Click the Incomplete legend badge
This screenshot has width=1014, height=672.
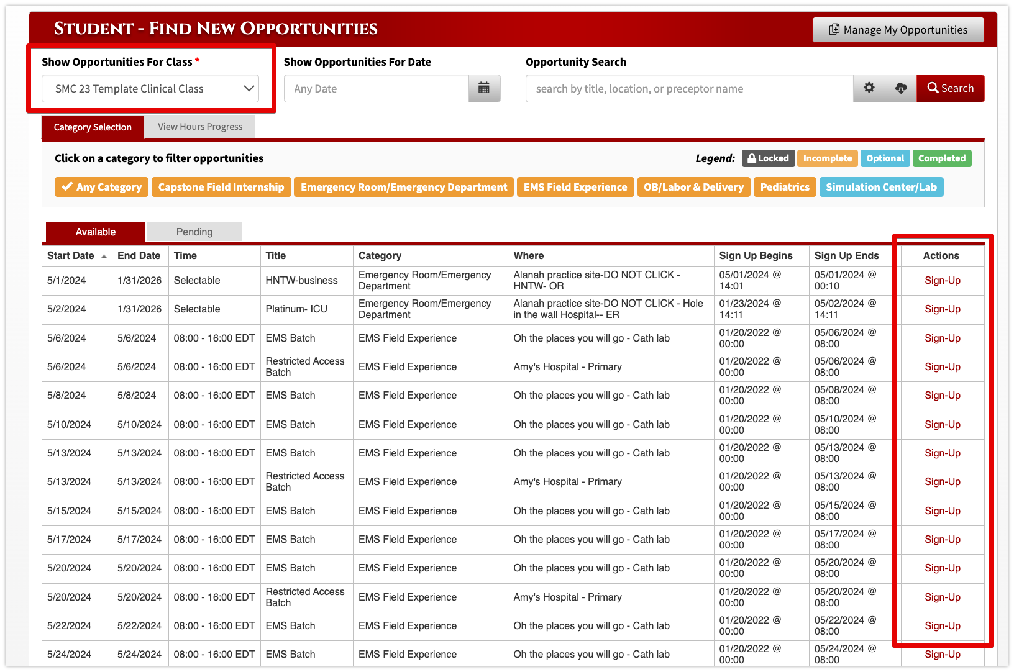[828, 158]
